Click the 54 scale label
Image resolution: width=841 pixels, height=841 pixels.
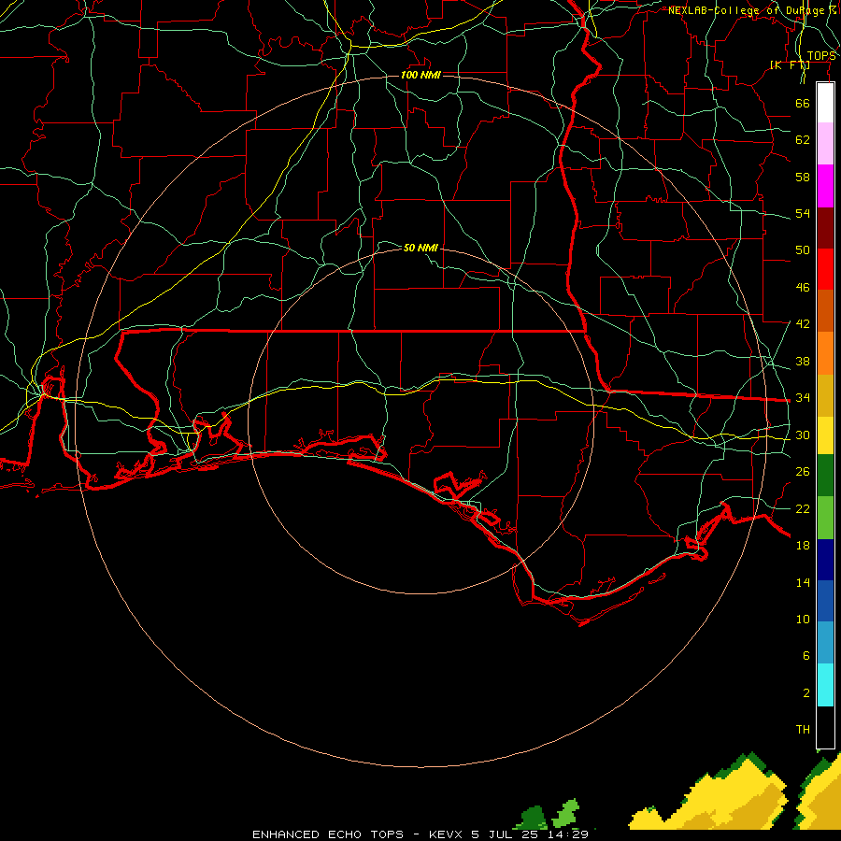tap(803, 213)
